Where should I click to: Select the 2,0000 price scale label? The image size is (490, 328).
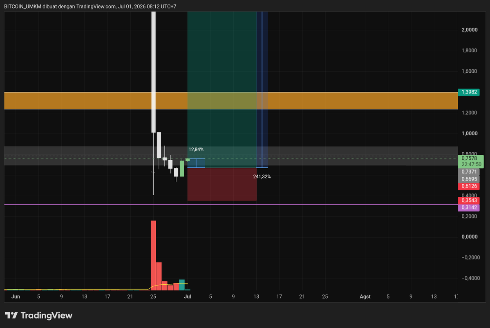(470, 30)
